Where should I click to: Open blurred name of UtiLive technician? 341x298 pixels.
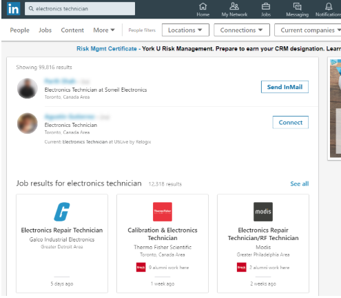70,117
